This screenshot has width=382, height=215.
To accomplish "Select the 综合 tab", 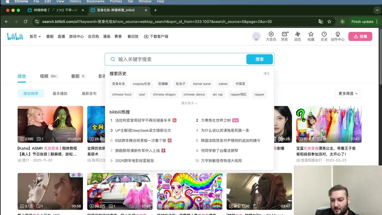I will pyautogui.click(x=22, y=76).
